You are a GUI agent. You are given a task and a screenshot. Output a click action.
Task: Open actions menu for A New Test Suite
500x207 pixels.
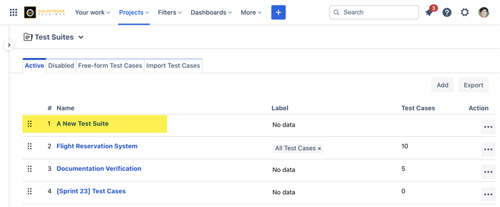coord(488,127)
